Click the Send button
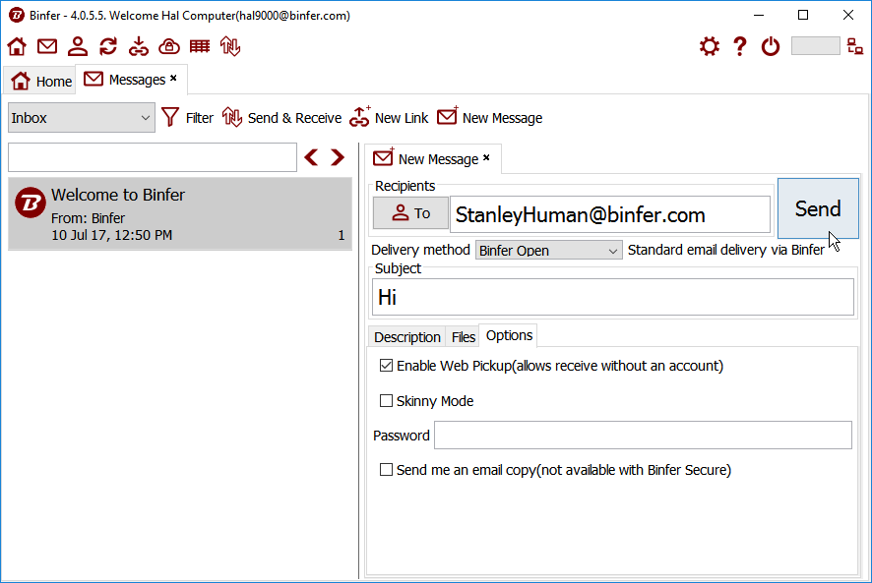 818,208
